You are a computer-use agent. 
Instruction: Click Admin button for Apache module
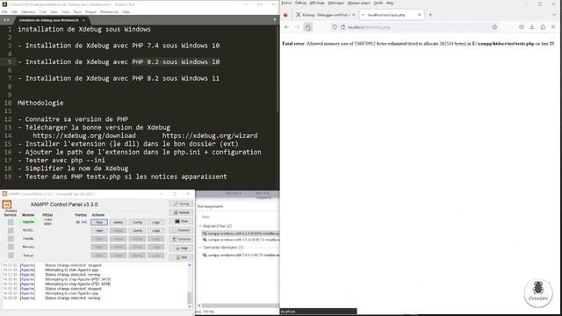coord(119,222)
